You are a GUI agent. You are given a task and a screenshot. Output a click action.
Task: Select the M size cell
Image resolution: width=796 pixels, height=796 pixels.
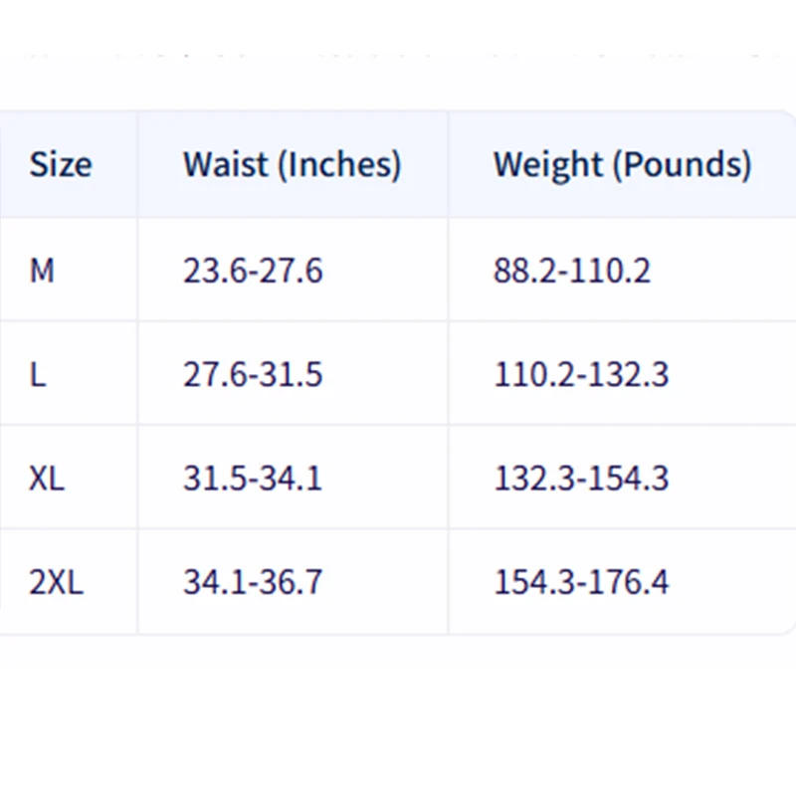(x=42, y=270)
